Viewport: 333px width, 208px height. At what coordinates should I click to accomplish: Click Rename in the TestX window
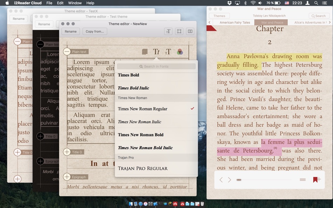(19, 19)
